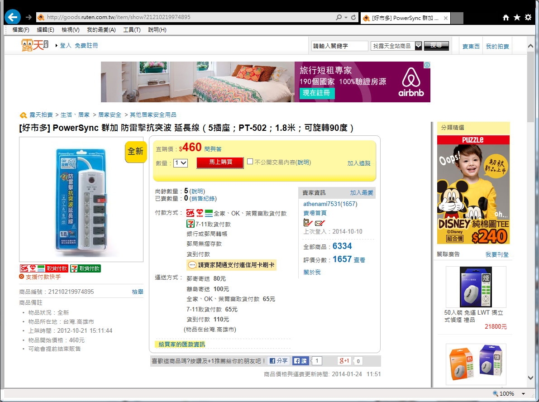Click the vertical scrollbar down arrow
The image size is (539, 402).
(x=530, y=378)
